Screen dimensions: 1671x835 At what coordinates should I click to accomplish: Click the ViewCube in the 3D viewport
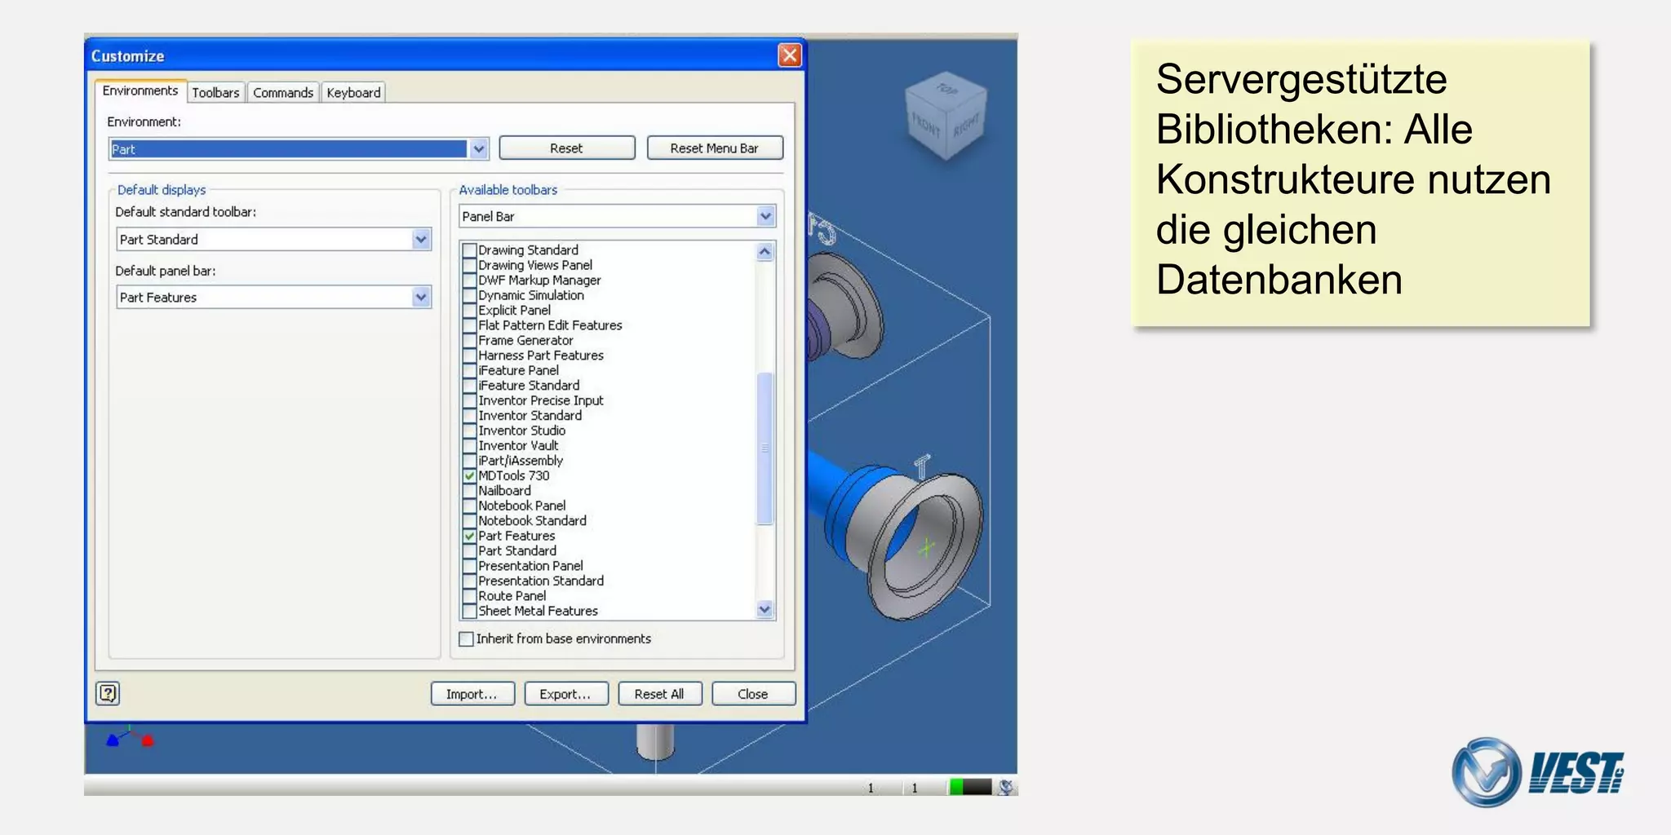coord(946,117)
